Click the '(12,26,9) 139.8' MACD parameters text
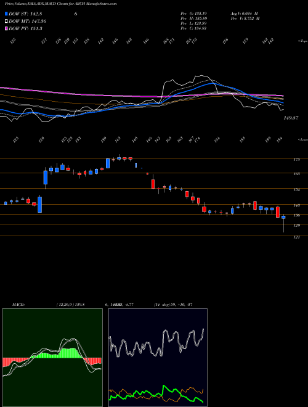308x407 pixels. tap(70, 305)
